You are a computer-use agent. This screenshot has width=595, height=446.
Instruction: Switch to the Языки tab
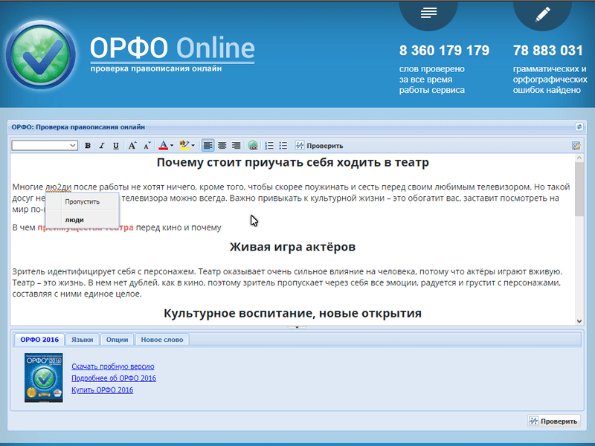pyautogui.click(x=82, y=340)
